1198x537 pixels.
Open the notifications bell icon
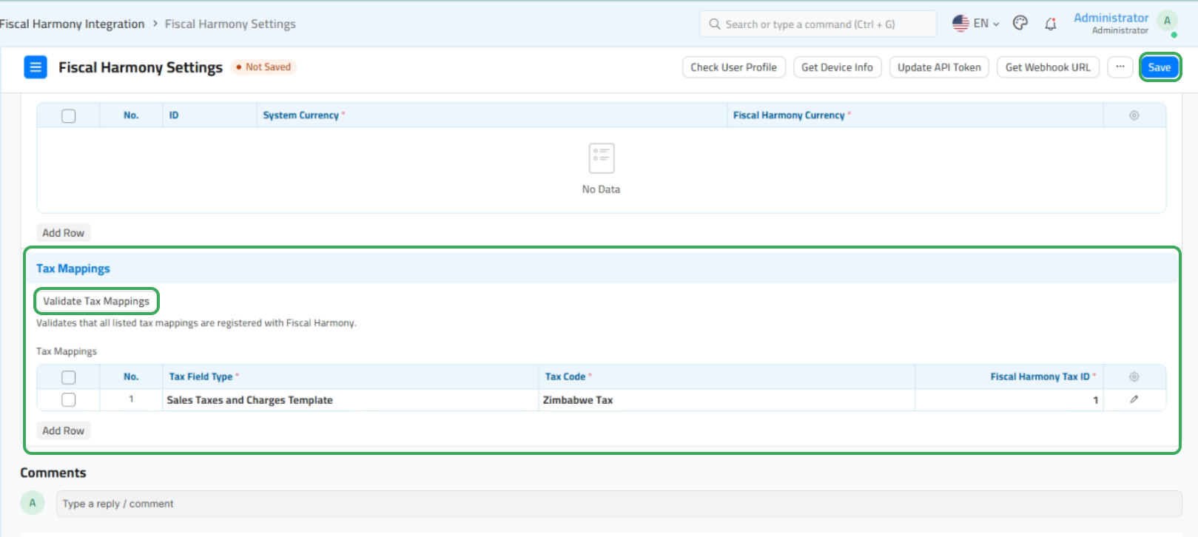(x=1051, y=24)
